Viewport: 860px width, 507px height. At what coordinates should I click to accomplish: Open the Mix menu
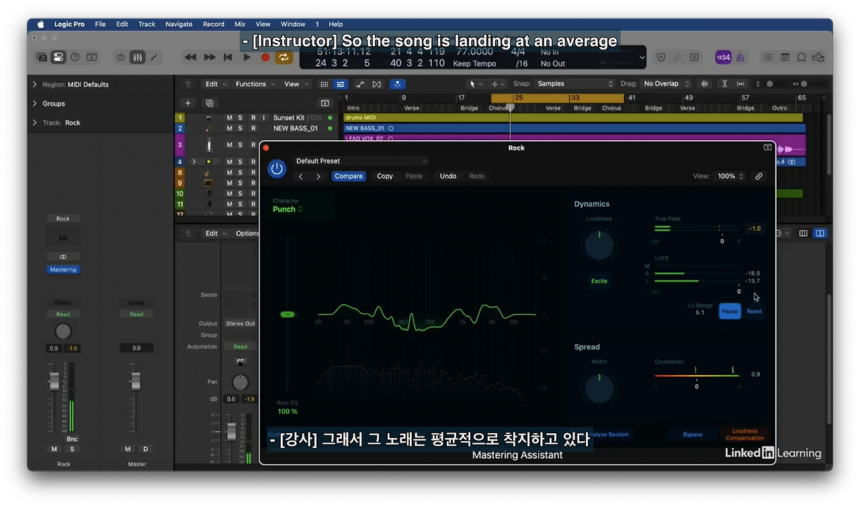click(240, 24)
